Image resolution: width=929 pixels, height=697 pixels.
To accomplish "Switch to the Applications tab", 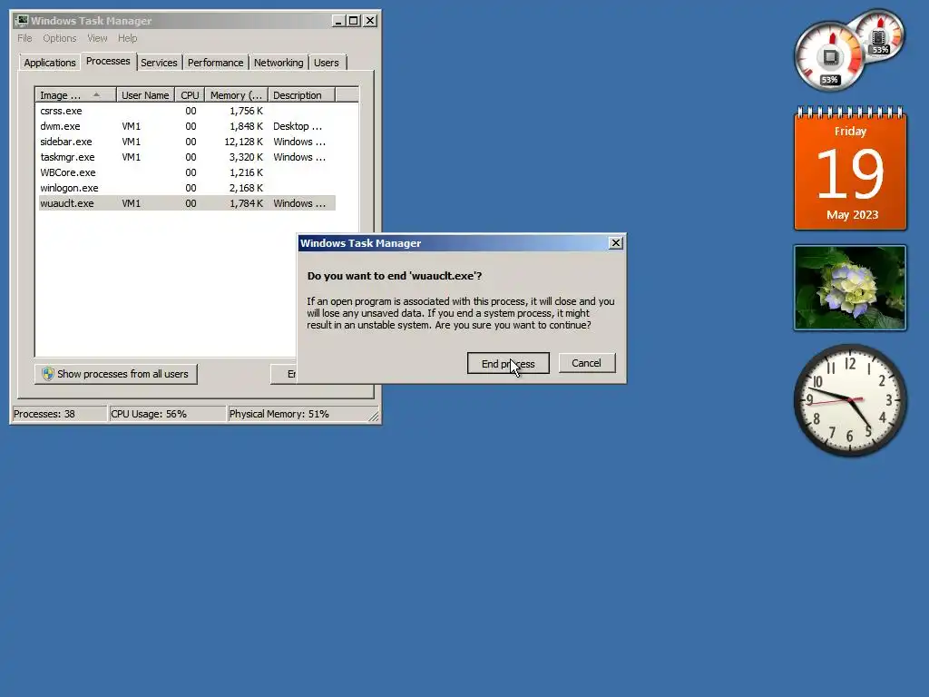I will 50,63.
